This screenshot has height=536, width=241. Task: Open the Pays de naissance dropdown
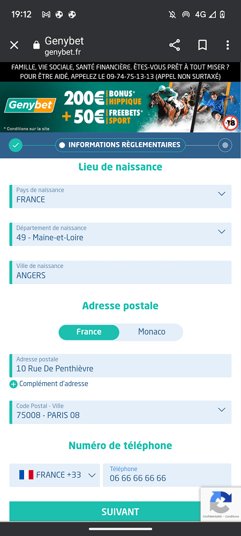(120, 196)
